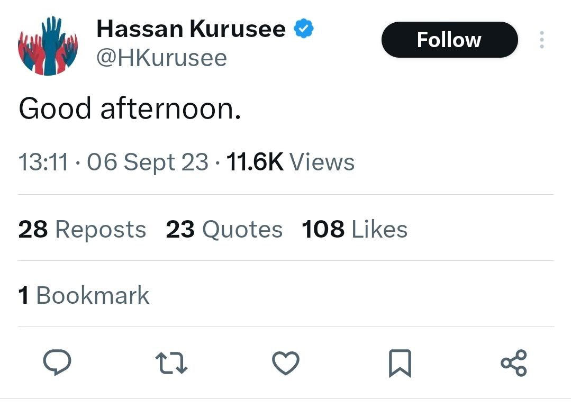Check the 1 Bookmark count

click(x=84, y=295)
